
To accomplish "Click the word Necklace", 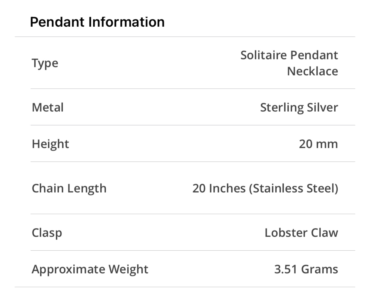I will [x=312, y=71].
